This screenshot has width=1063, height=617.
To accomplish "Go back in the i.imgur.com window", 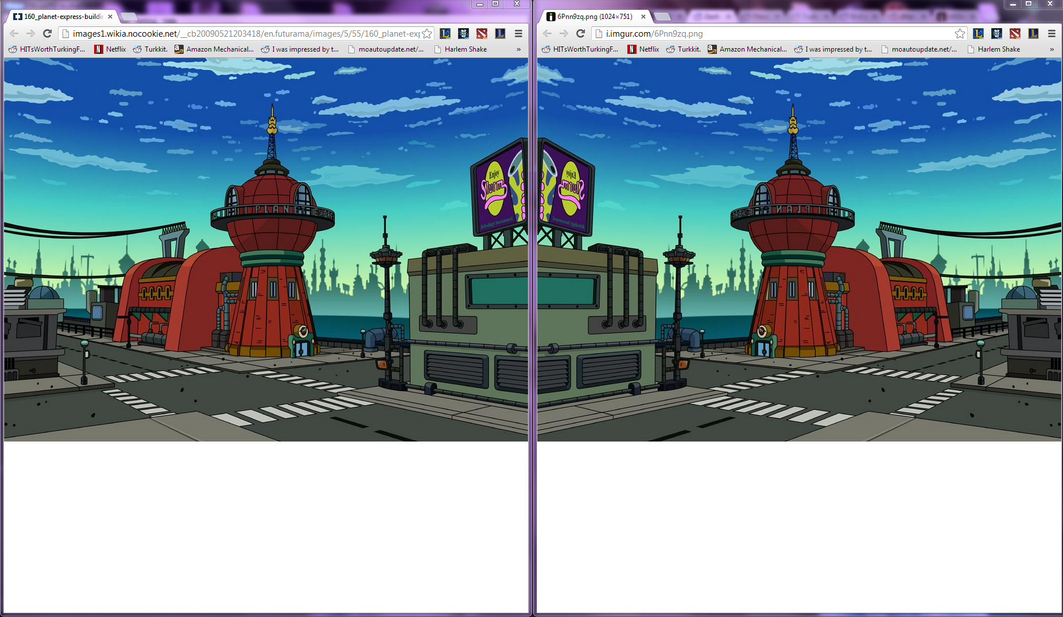I will tap(548, 34).
